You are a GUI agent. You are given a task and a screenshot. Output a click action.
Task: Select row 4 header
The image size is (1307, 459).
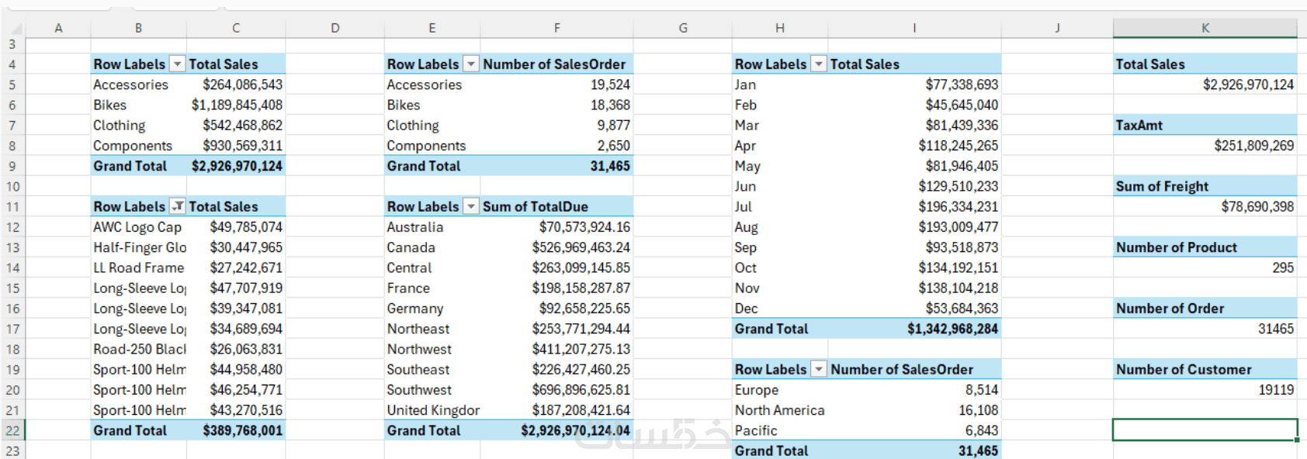coord(12,64)
